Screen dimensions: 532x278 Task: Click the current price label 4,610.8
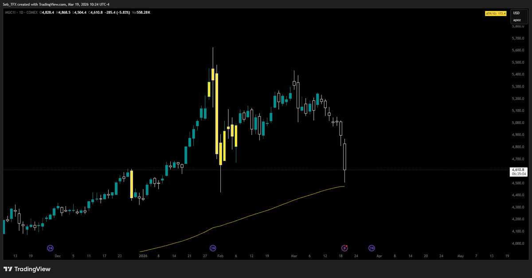click(x=518, y=170)
